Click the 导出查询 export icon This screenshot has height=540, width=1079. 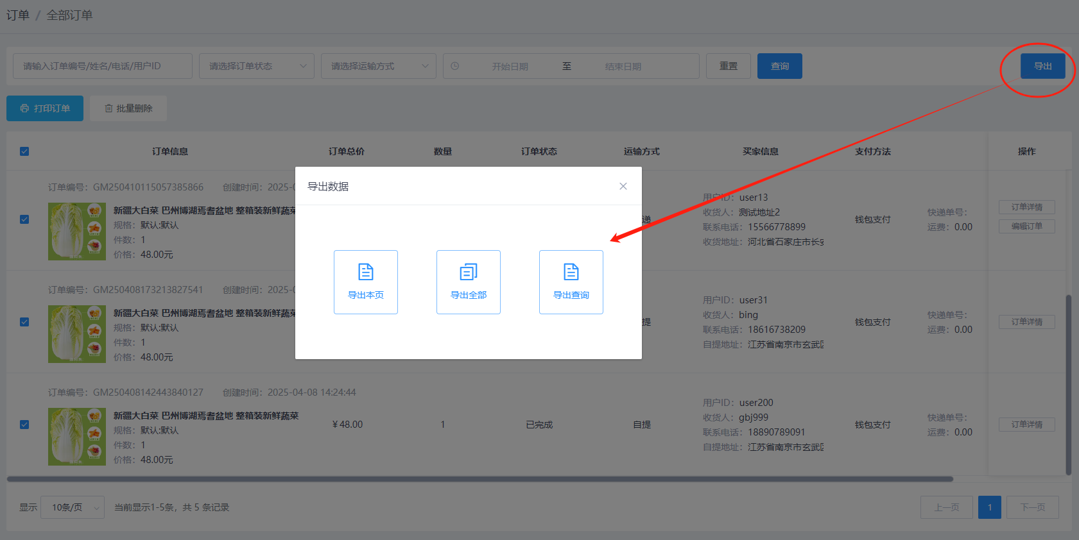(571, 272)
